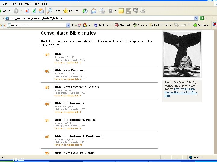Open the View menu
The image size is (217, 162).
coord(13,4)
